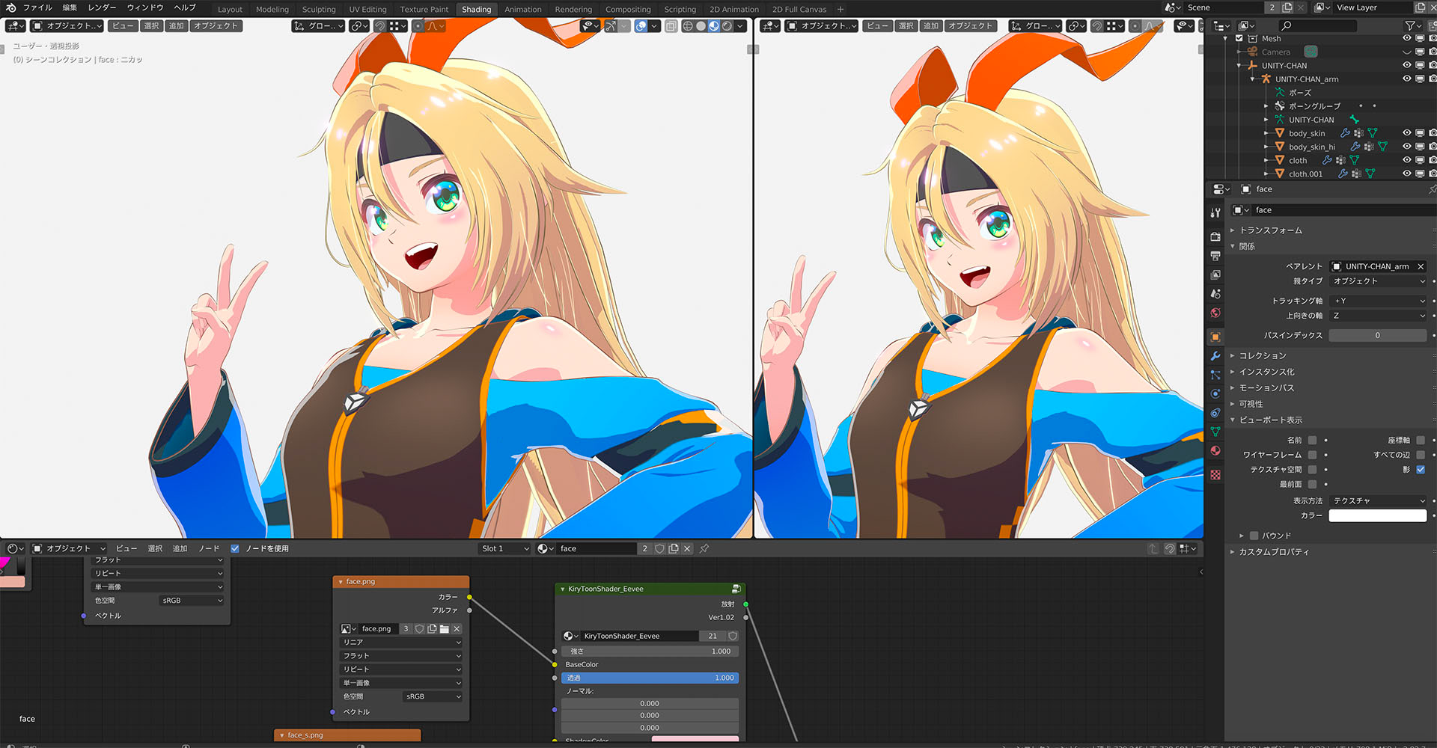The width and height of the screenshot is (1437, 748).
Task: Switch to the Compositing workspace tab
Action: (628, 9)
